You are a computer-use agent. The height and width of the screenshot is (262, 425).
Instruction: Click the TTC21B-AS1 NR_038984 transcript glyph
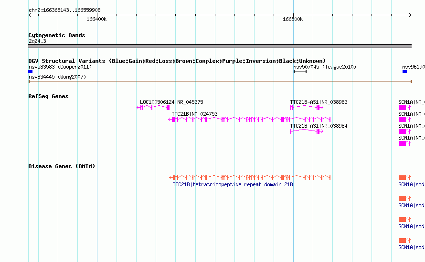pyautogui.click(x=307, y=131)
